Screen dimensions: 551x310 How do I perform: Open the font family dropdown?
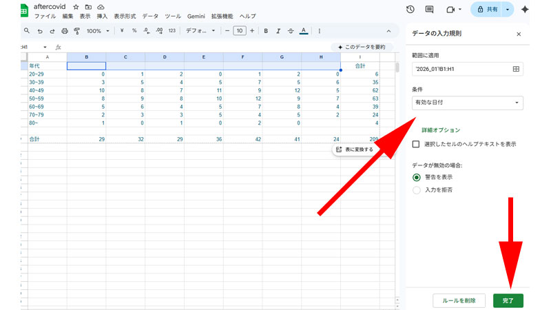(x=201, y=31)
